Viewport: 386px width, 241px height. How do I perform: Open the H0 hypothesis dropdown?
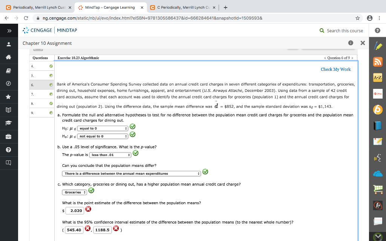tap(103, 128)
